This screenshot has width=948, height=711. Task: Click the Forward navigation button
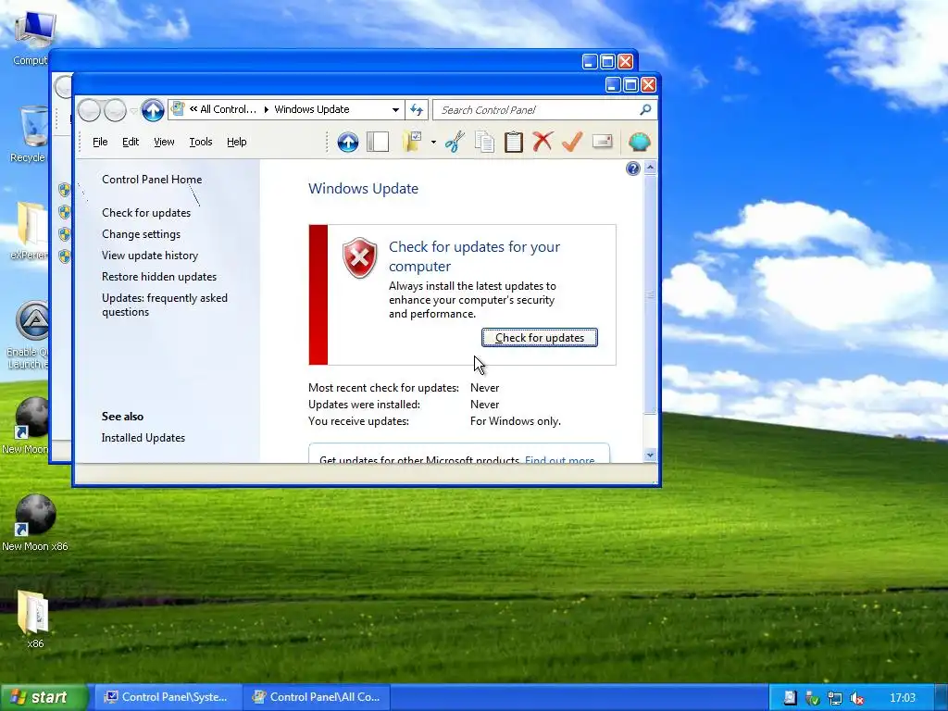point(115,111)
